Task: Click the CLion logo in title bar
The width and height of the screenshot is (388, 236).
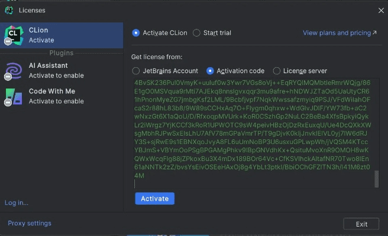Action: click(x=9, y=10)
